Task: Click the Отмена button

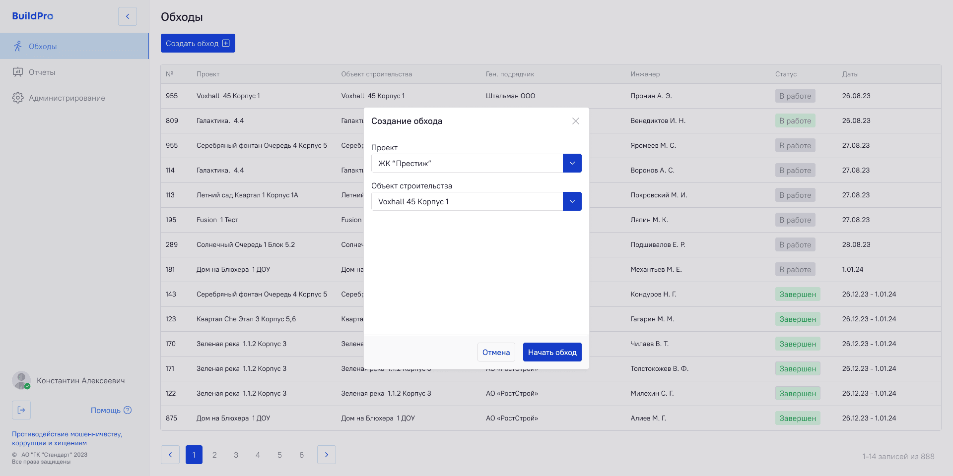Action: coord(496,352)
